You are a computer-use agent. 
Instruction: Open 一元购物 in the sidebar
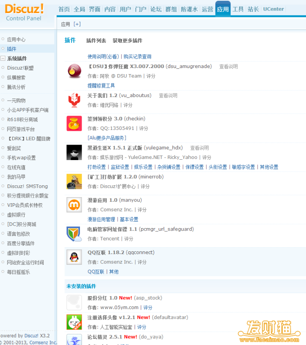(16, 101)
